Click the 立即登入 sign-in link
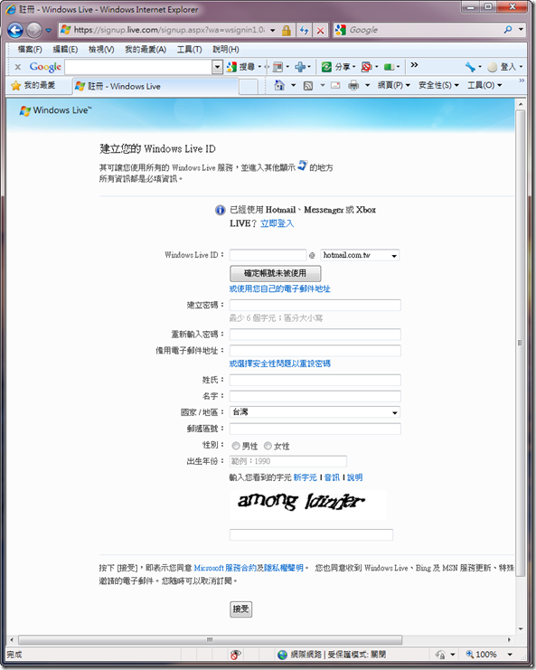The image size is (536, 670). tap(277, 223)
